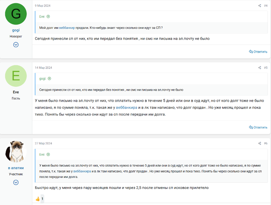The width and height of the screenshot is (271, 205).
Task: Click the веббанкира link in Eve's post #5 text
Action: (x=126, y=108)
